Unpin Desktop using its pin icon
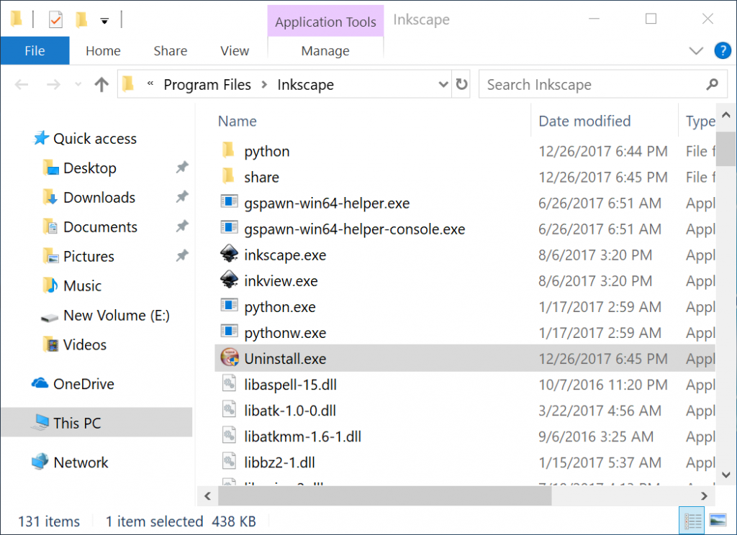 click(x=182, y=168)
